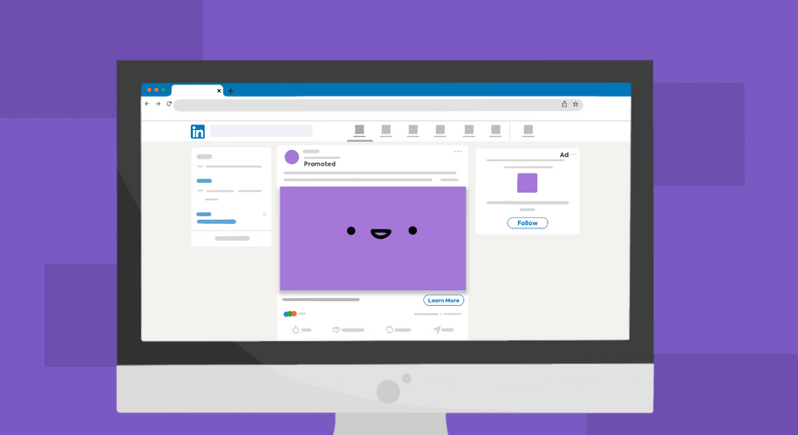798x435 pixels.
Task: Bookmark the page with the star icon
Action: coord(576,104)
